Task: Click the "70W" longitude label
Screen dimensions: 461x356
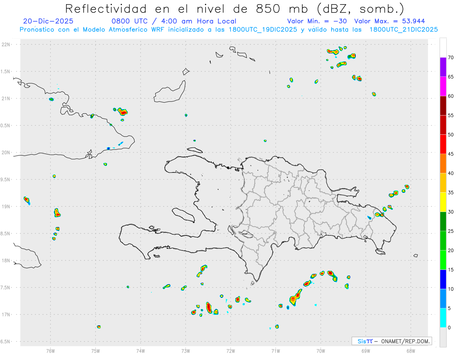Action: click(320, 351)
